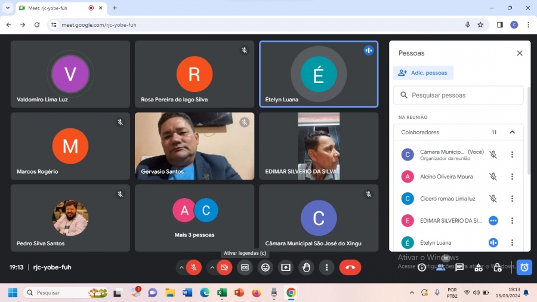Screen dimensions: 537x302
Task: Open the meeting details info icon
Action: (422, 267)
